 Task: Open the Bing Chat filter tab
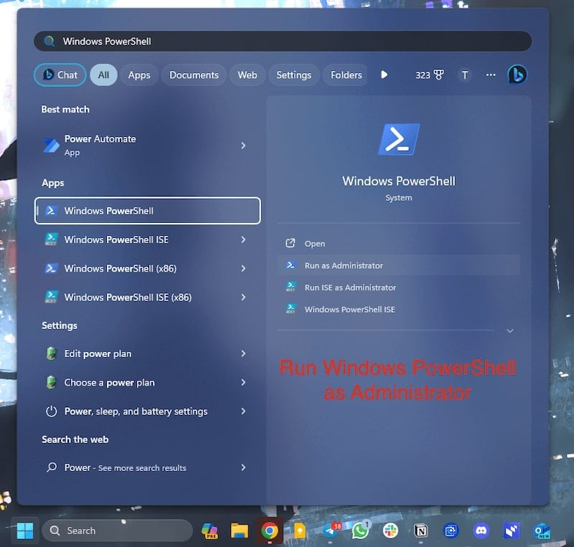click(x=60, y=75)
